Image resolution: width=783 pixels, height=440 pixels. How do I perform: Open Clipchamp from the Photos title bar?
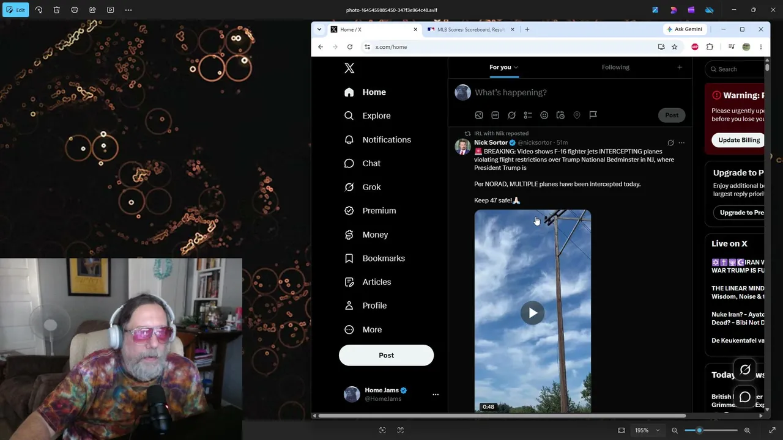tap(691, 10)
